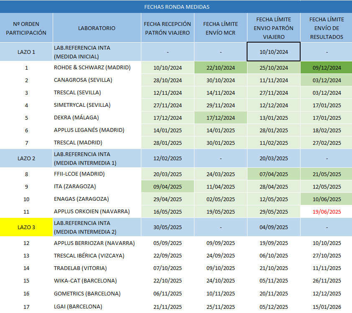Click the LAZO 2 cell

[x=26, y=158]
